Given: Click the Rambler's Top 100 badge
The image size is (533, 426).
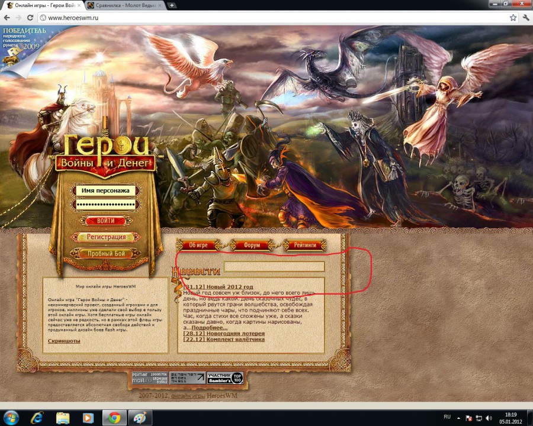Looking at the screenshot, I should click(x=225, y=378).
